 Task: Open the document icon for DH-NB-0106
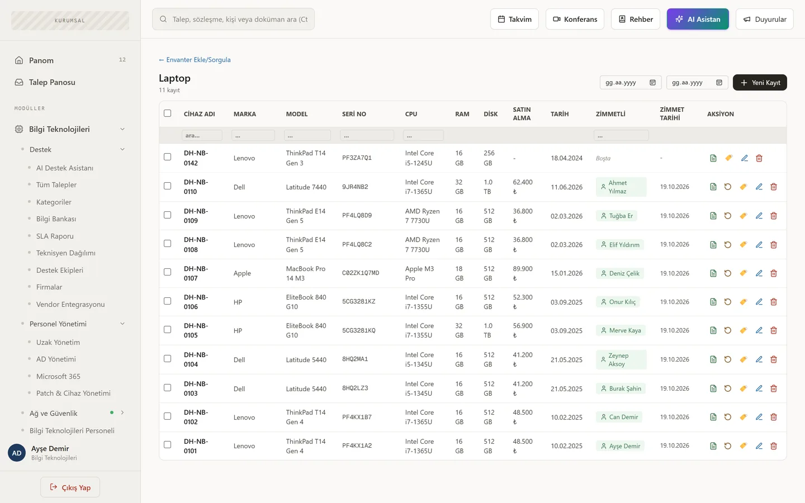713,302
